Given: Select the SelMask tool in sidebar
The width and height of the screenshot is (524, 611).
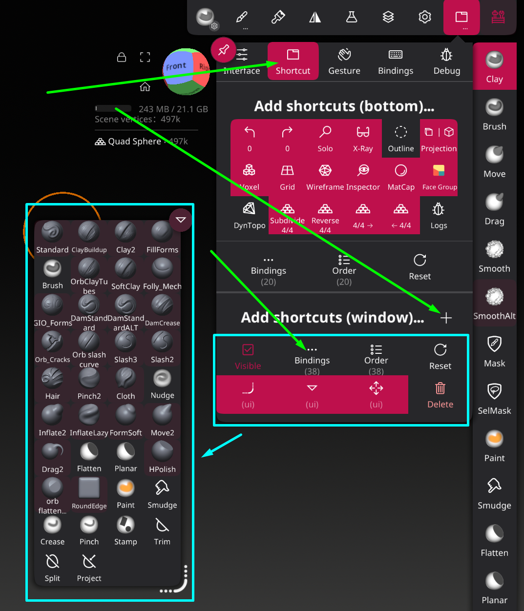Looking at the screenshot, I should 494,398.
